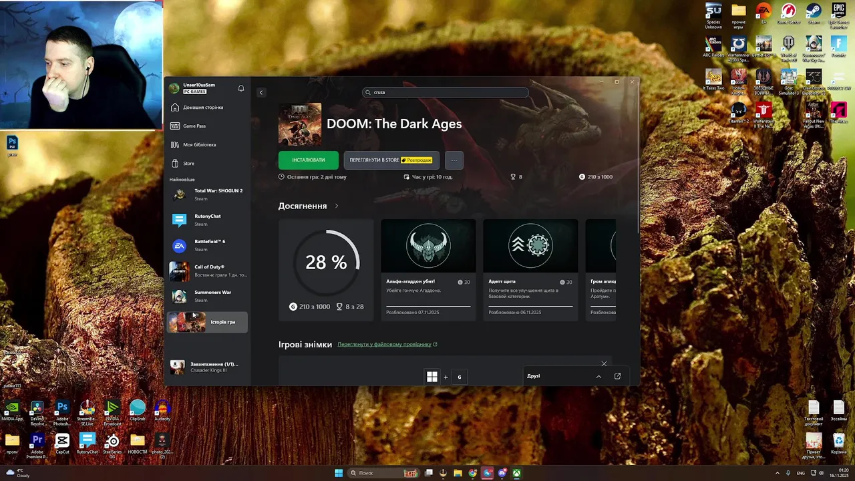Image resolution: width=855 pixels, height=481 pixels.
Task: Open the Audacity desktop shortcut
Action: 162,411
